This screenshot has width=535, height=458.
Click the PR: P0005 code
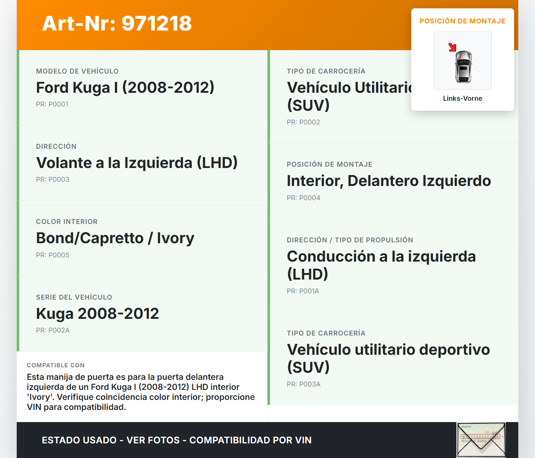tap(53, 255)
